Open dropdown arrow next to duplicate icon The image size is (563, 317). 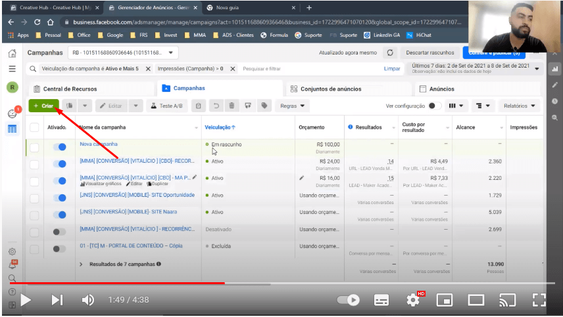coord(85,106)
